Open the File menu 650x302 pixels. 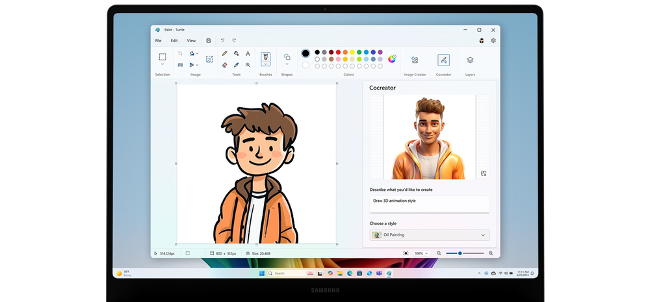pyautogui.click(x=159, y=41)
